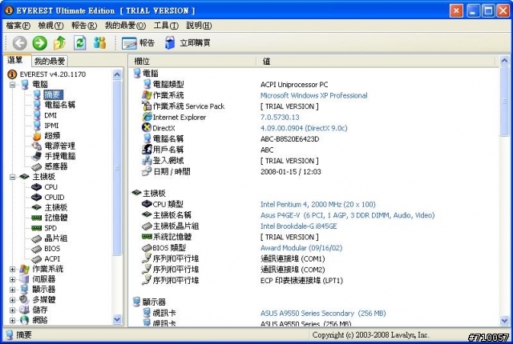The image size is (513, 344).
Task: Select 晶片組 chipset tree item
Action: click(x=56, y=238)
